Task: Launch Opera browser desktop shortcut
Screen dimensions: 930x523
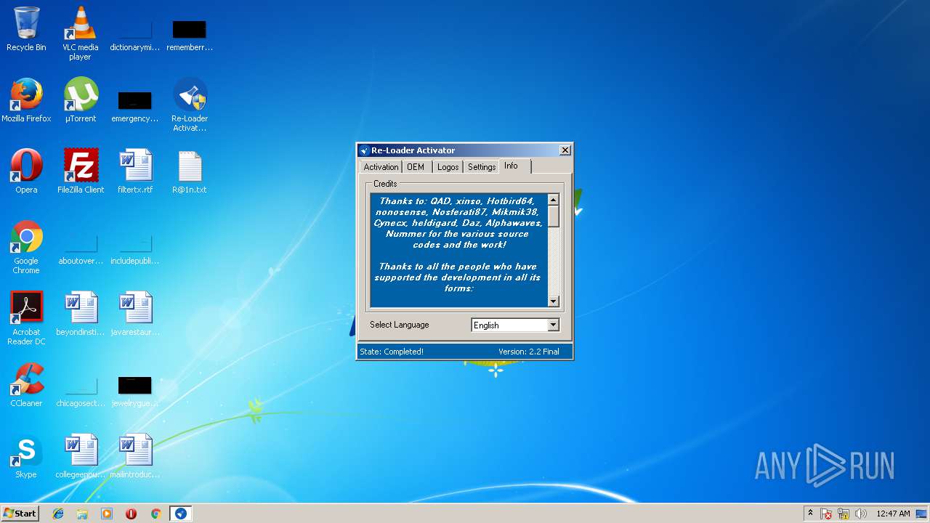Action: pyautogui.click(x=26, y=171)
